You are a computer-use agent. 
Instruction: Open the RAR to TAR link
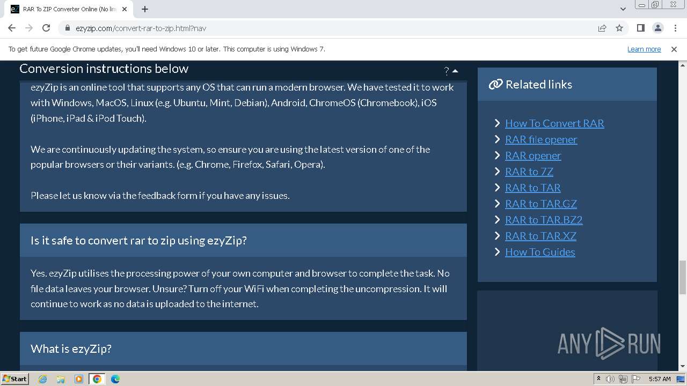[533, 188]
